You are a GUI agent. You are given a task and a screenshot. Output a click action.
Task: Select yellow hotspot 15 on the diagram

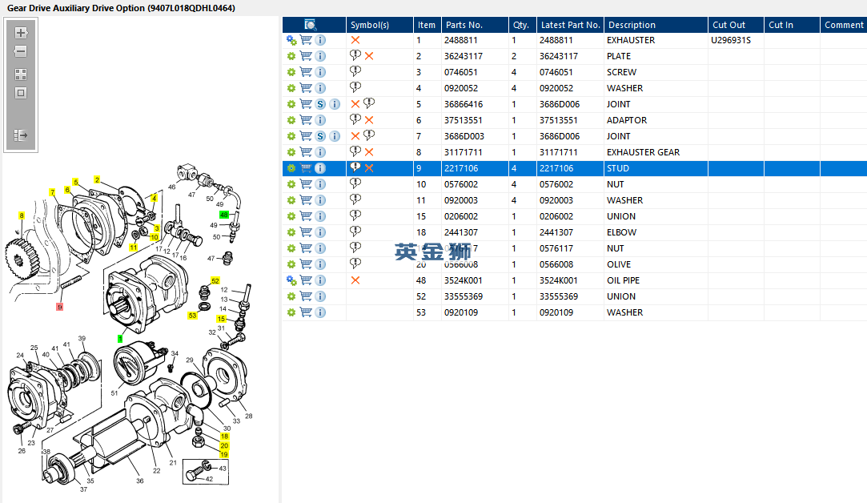pos(221,319)
